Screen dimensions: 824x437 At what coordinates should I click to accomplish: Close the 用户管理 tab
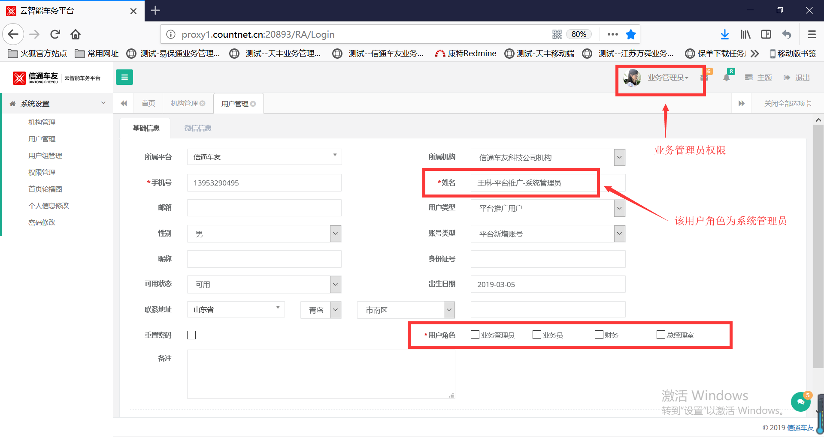click(253, 104)
